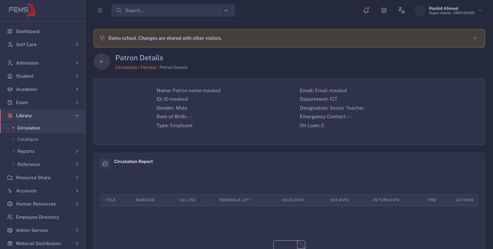
Task: Open Reports under Library
Action: [x=43, y=151]
